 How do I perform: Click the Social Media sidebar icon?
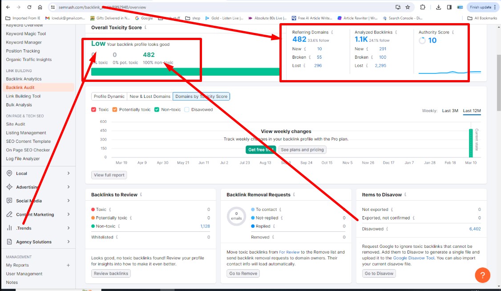pyautogui.click(x=10, y=201)
